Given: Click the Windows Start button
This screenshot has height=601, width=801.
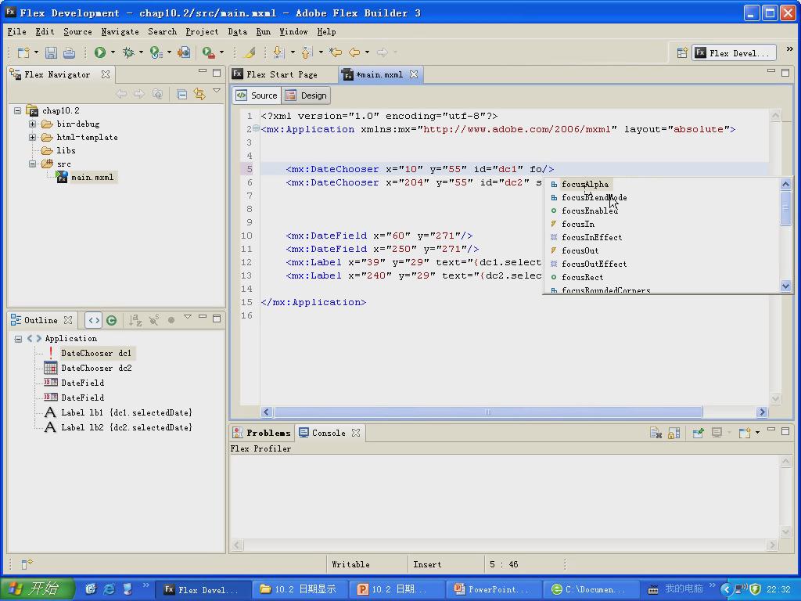Looking at the screenshot, I should point(38,589).
